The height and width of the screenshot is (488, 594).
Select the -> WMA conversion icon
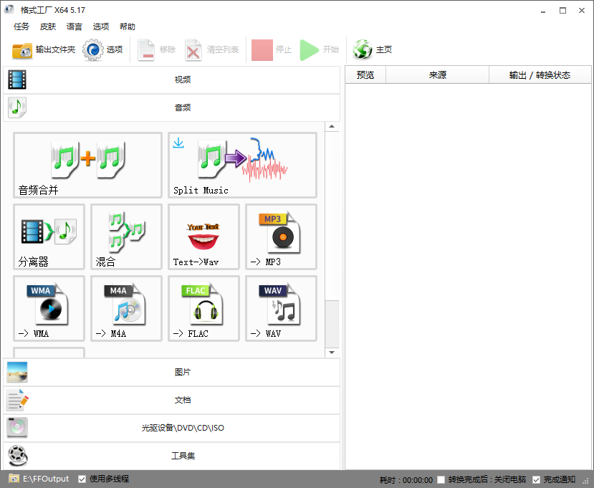(49, 308)
